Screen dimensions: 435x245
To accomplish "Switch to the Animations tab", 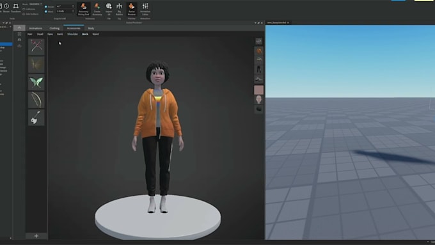I will (36, 28).
